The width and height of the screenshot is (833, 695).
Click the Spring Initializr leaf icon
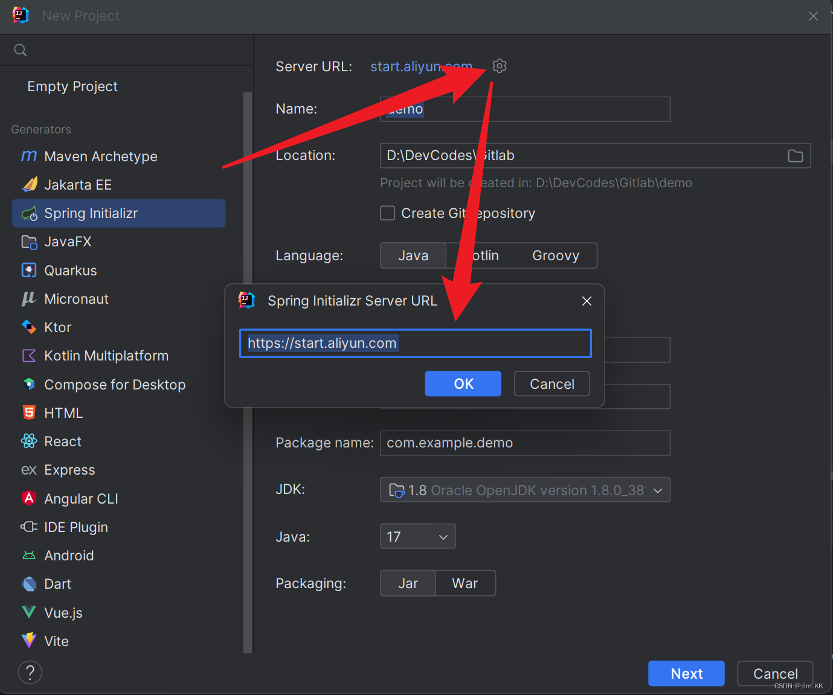(x=29, y=213)
